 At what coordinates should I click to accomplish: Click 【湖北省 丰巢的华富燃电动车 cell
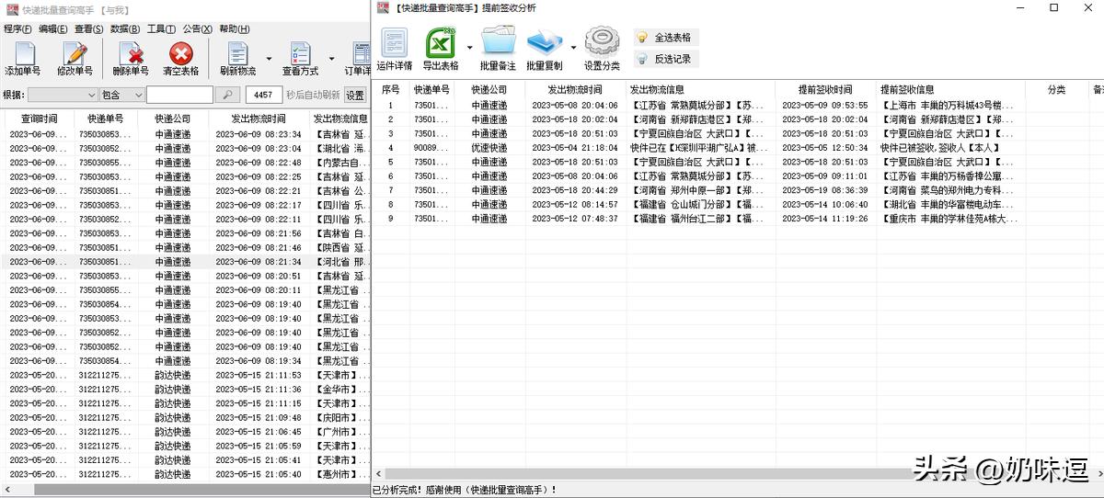tap(950, 205)
